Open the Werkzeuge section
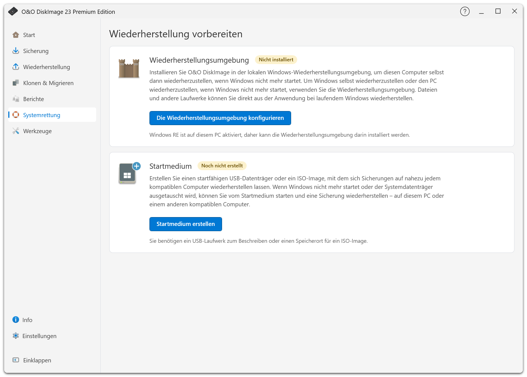The height and width of the screenshot is (377, 527). pos(52,131)
